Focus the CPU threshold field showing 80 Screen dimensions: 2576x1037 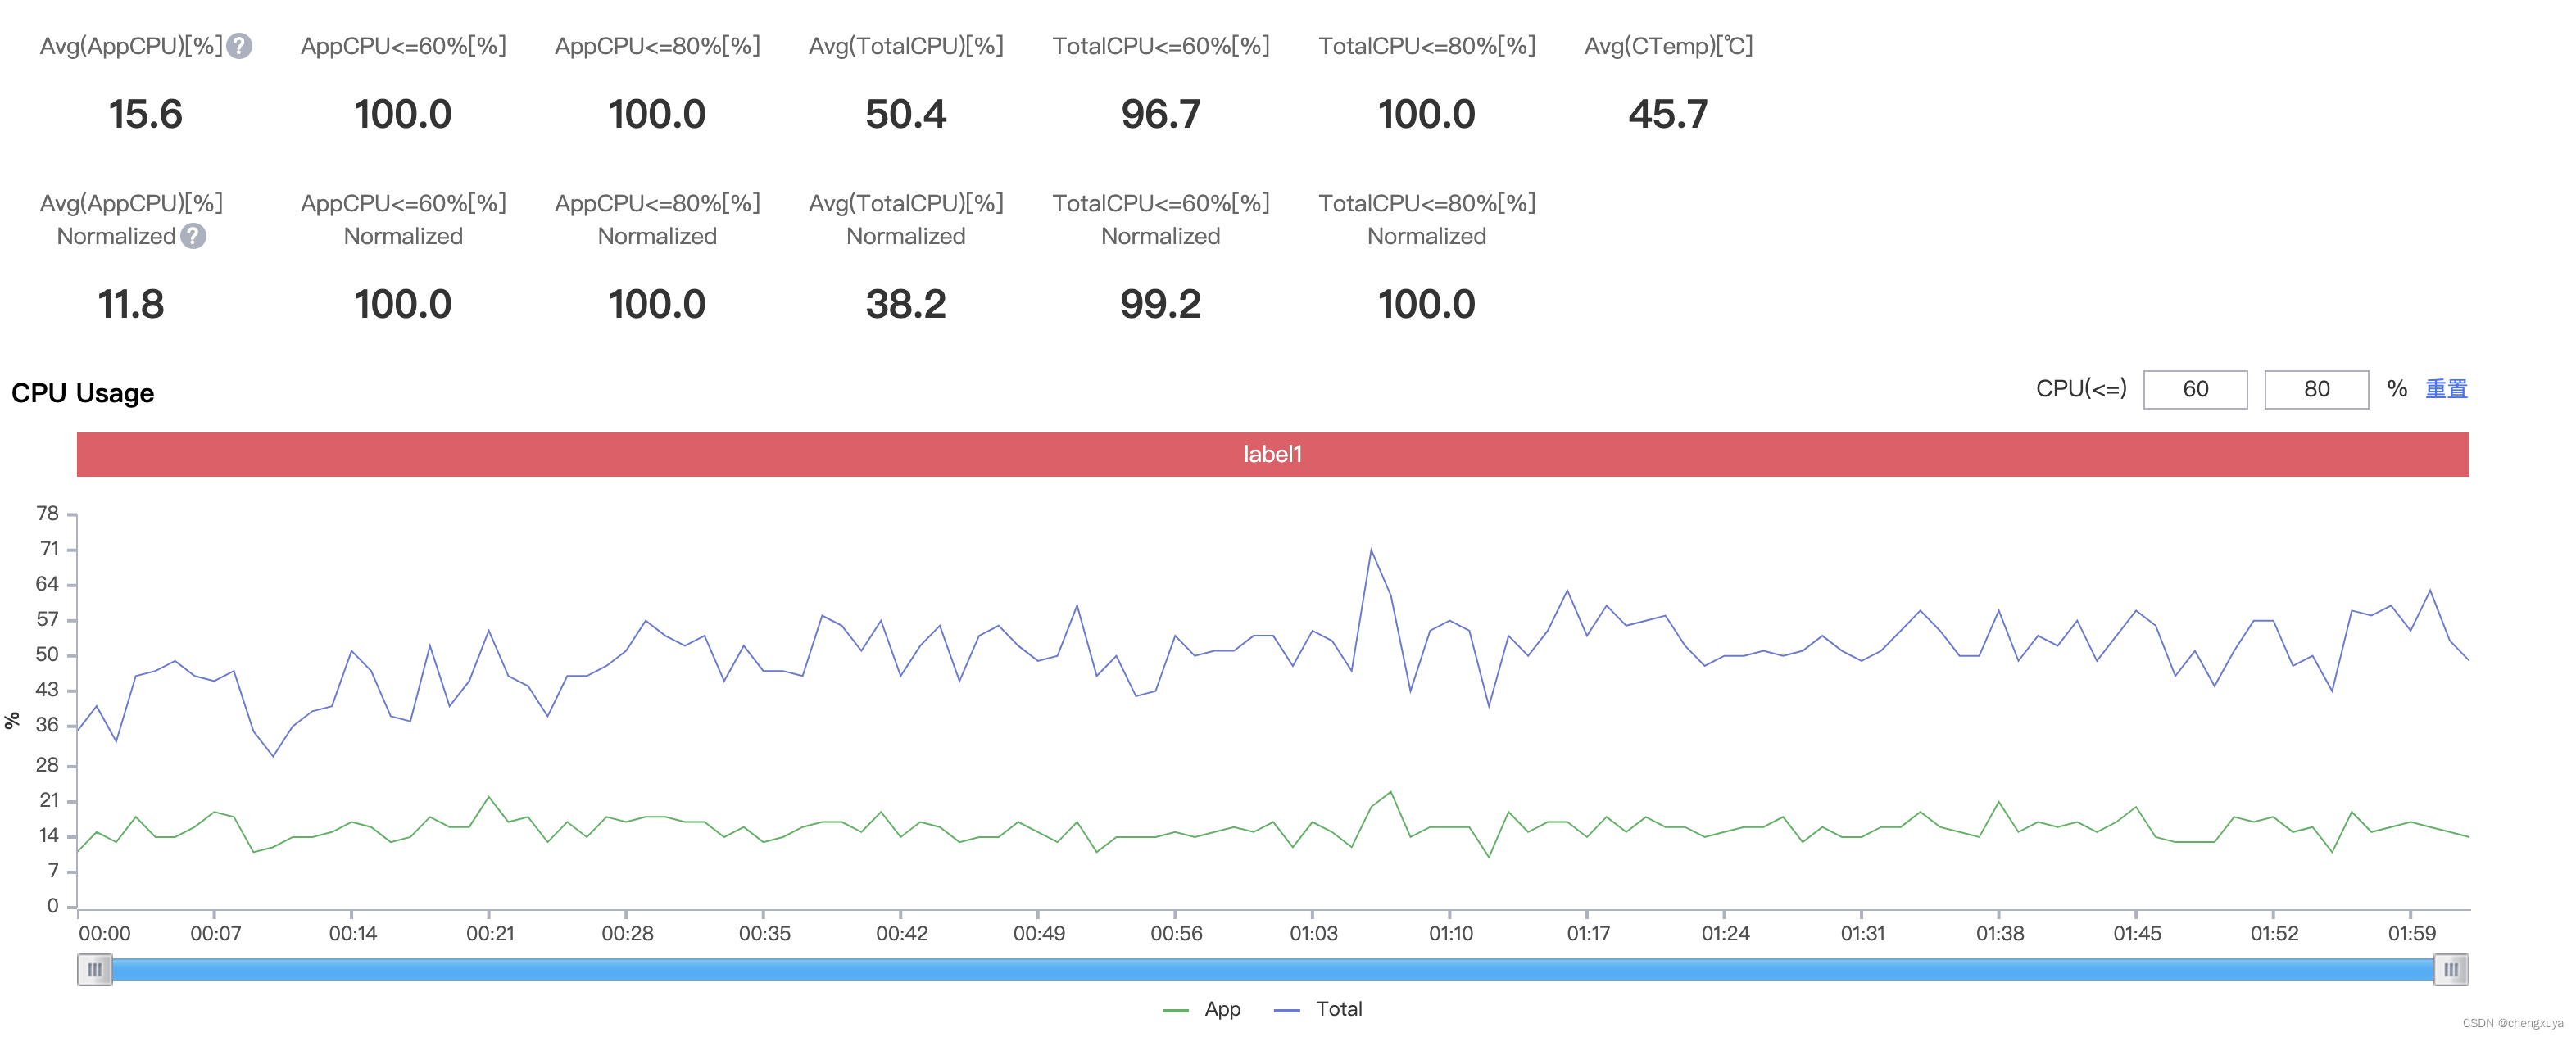2316,389
